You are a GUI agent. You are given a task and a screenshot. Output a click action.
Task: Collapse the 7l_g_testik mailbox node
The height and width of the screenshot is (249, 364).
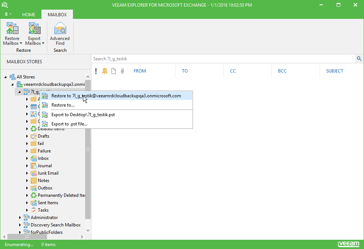point(20,92)
